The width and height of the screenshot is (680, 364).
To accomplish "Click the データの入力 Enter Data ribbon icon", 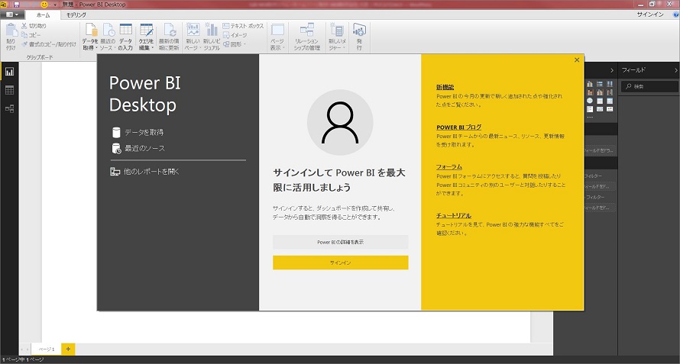I will (125, 37).
